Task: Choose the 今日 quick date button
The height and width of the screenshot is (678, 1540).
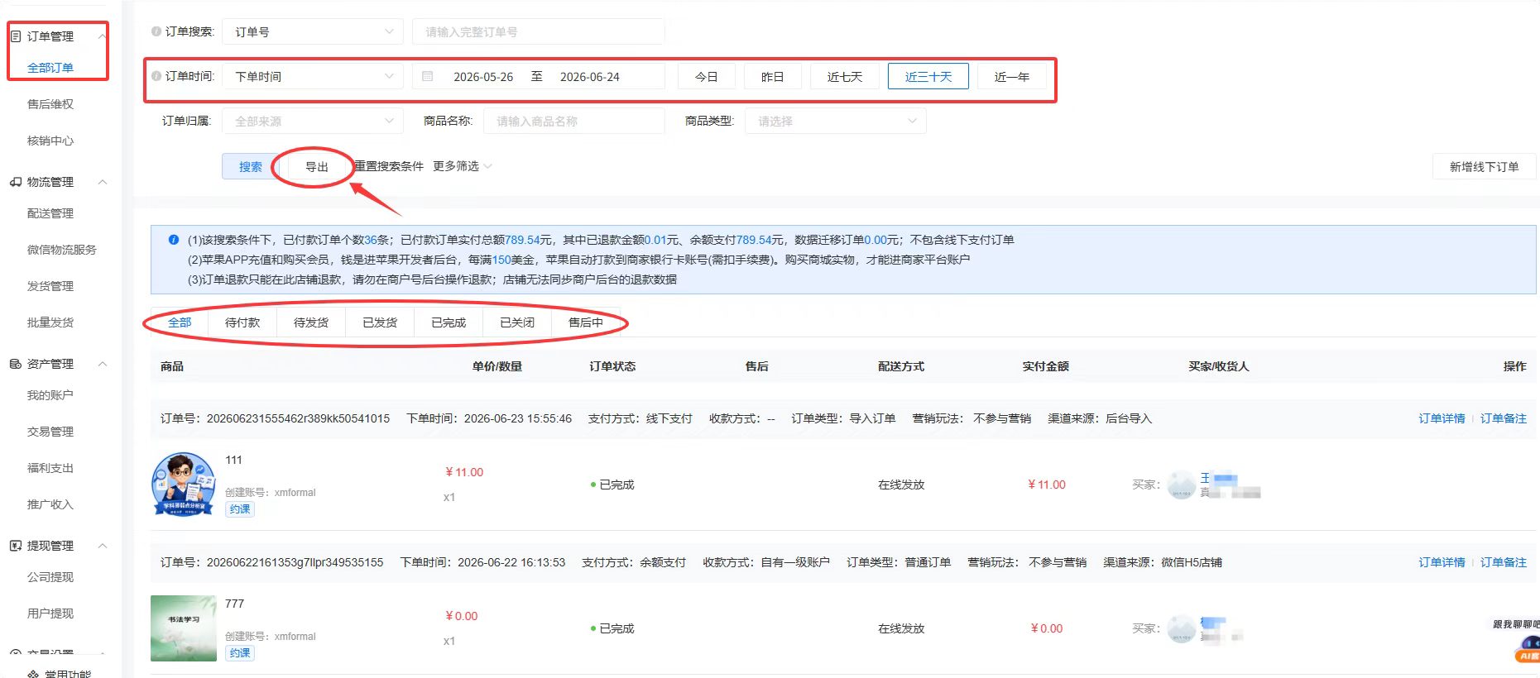Action: [706, 76]
